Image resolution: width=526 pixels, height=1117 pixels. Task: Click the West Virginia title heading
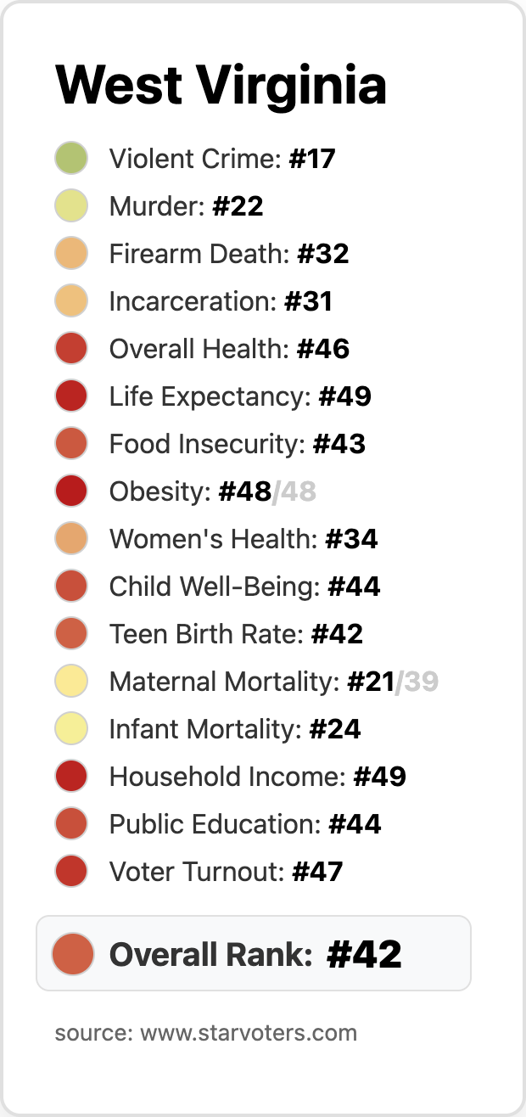(x=221, y=85)
